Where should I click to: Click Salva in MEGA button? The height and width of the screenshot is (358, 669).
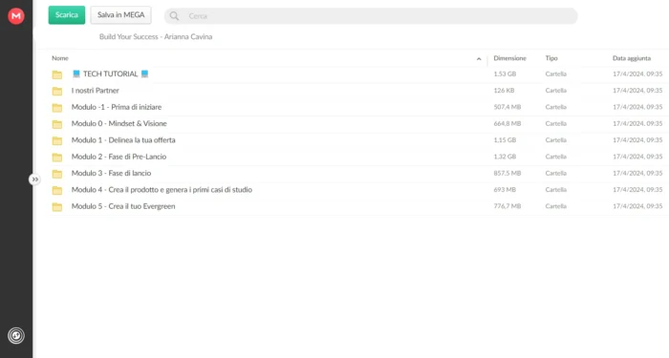pyautogui.click(x=120, y=15)
